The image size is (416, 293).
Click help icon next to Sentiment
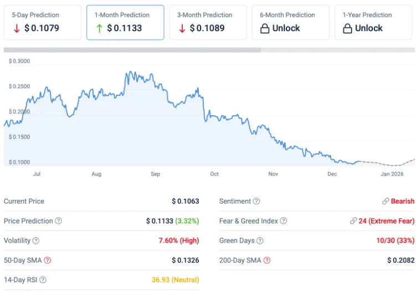point(256,202)
